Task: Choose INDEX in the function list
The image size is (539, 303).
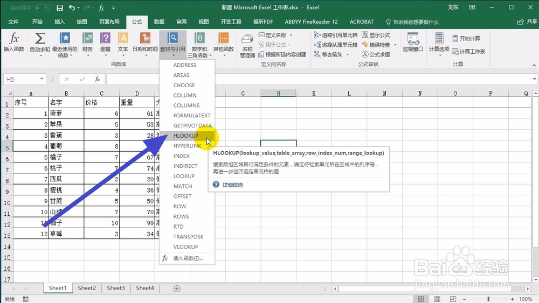Action: pos(188,156)
